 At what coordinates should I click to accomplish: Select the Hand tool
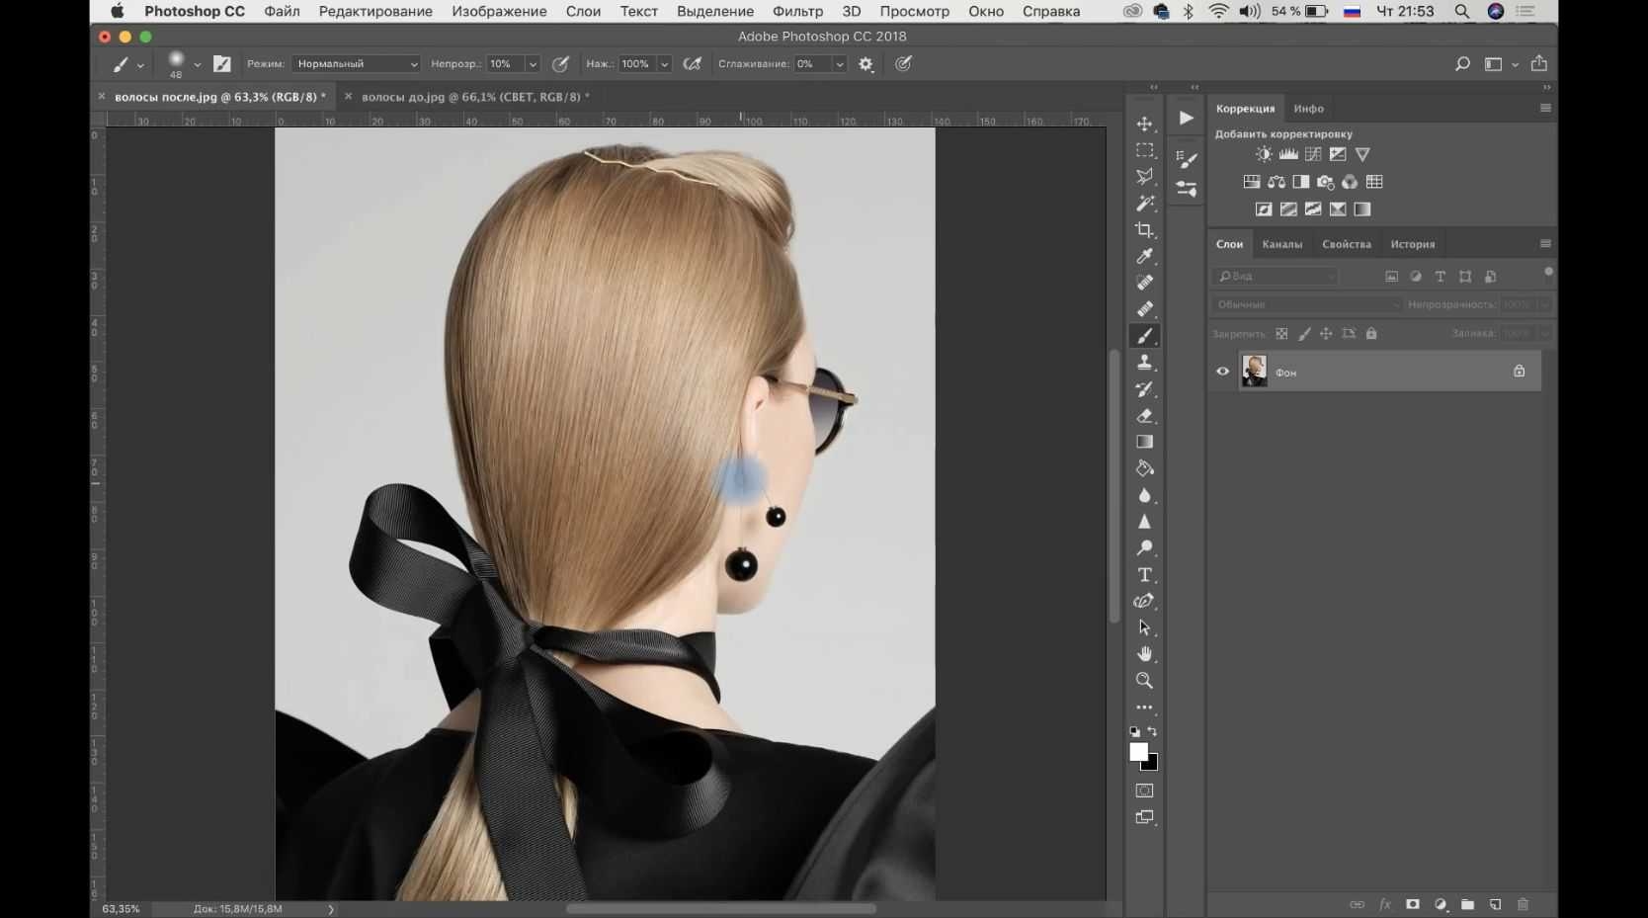pos(1144,654)
